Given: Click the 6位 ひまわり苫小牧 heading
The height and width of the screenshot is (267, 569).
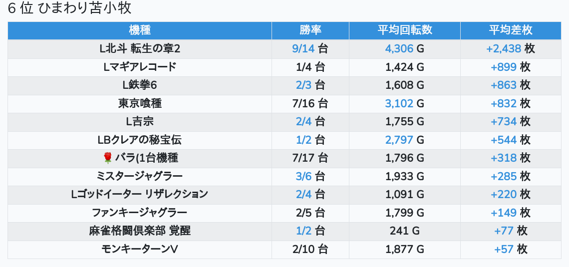Looking at the screenshot, I should 70,8.
